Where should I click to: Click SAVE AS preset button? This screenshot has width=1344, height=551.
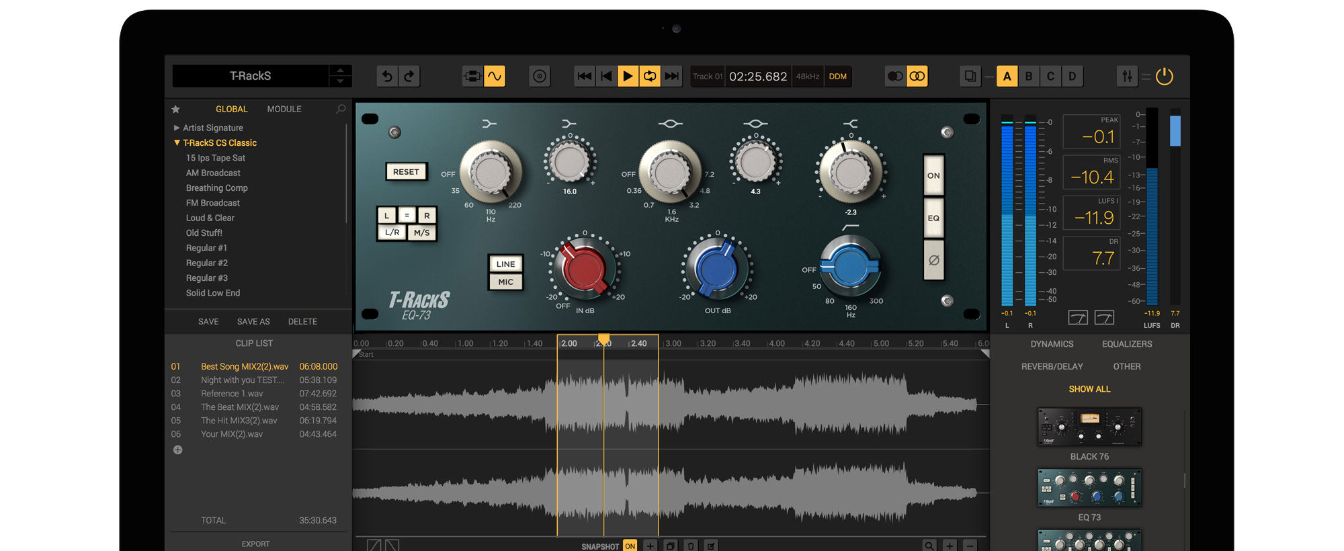coord(253,322)
